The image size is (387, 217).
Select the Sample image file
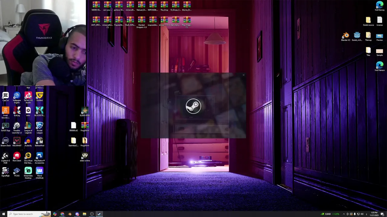click(379, 52)
